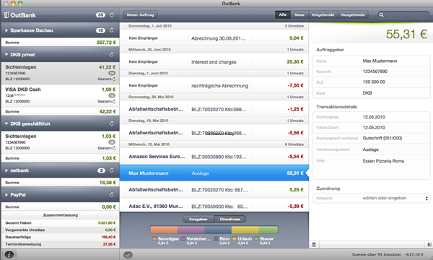Refresh all accounts in OutBank header
The width and height of the screenshot is (433, 260).
(x=112, y=15)
